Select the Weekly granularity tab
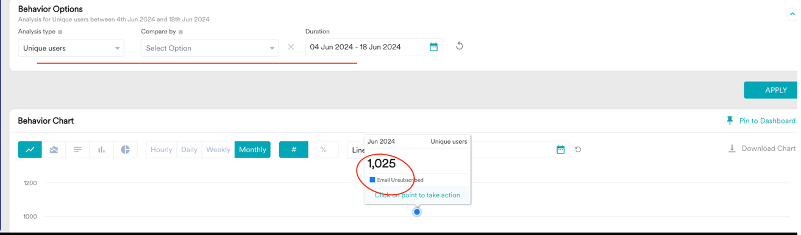This screenshot has width=801, height=235. coord(218,149)
